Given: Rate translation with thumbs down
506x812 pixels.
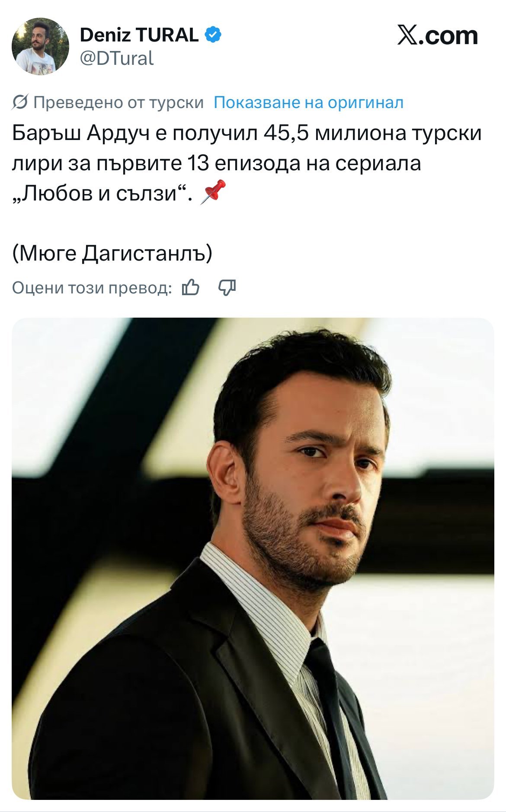Looking at the screenshot, I should pos(227,287).
